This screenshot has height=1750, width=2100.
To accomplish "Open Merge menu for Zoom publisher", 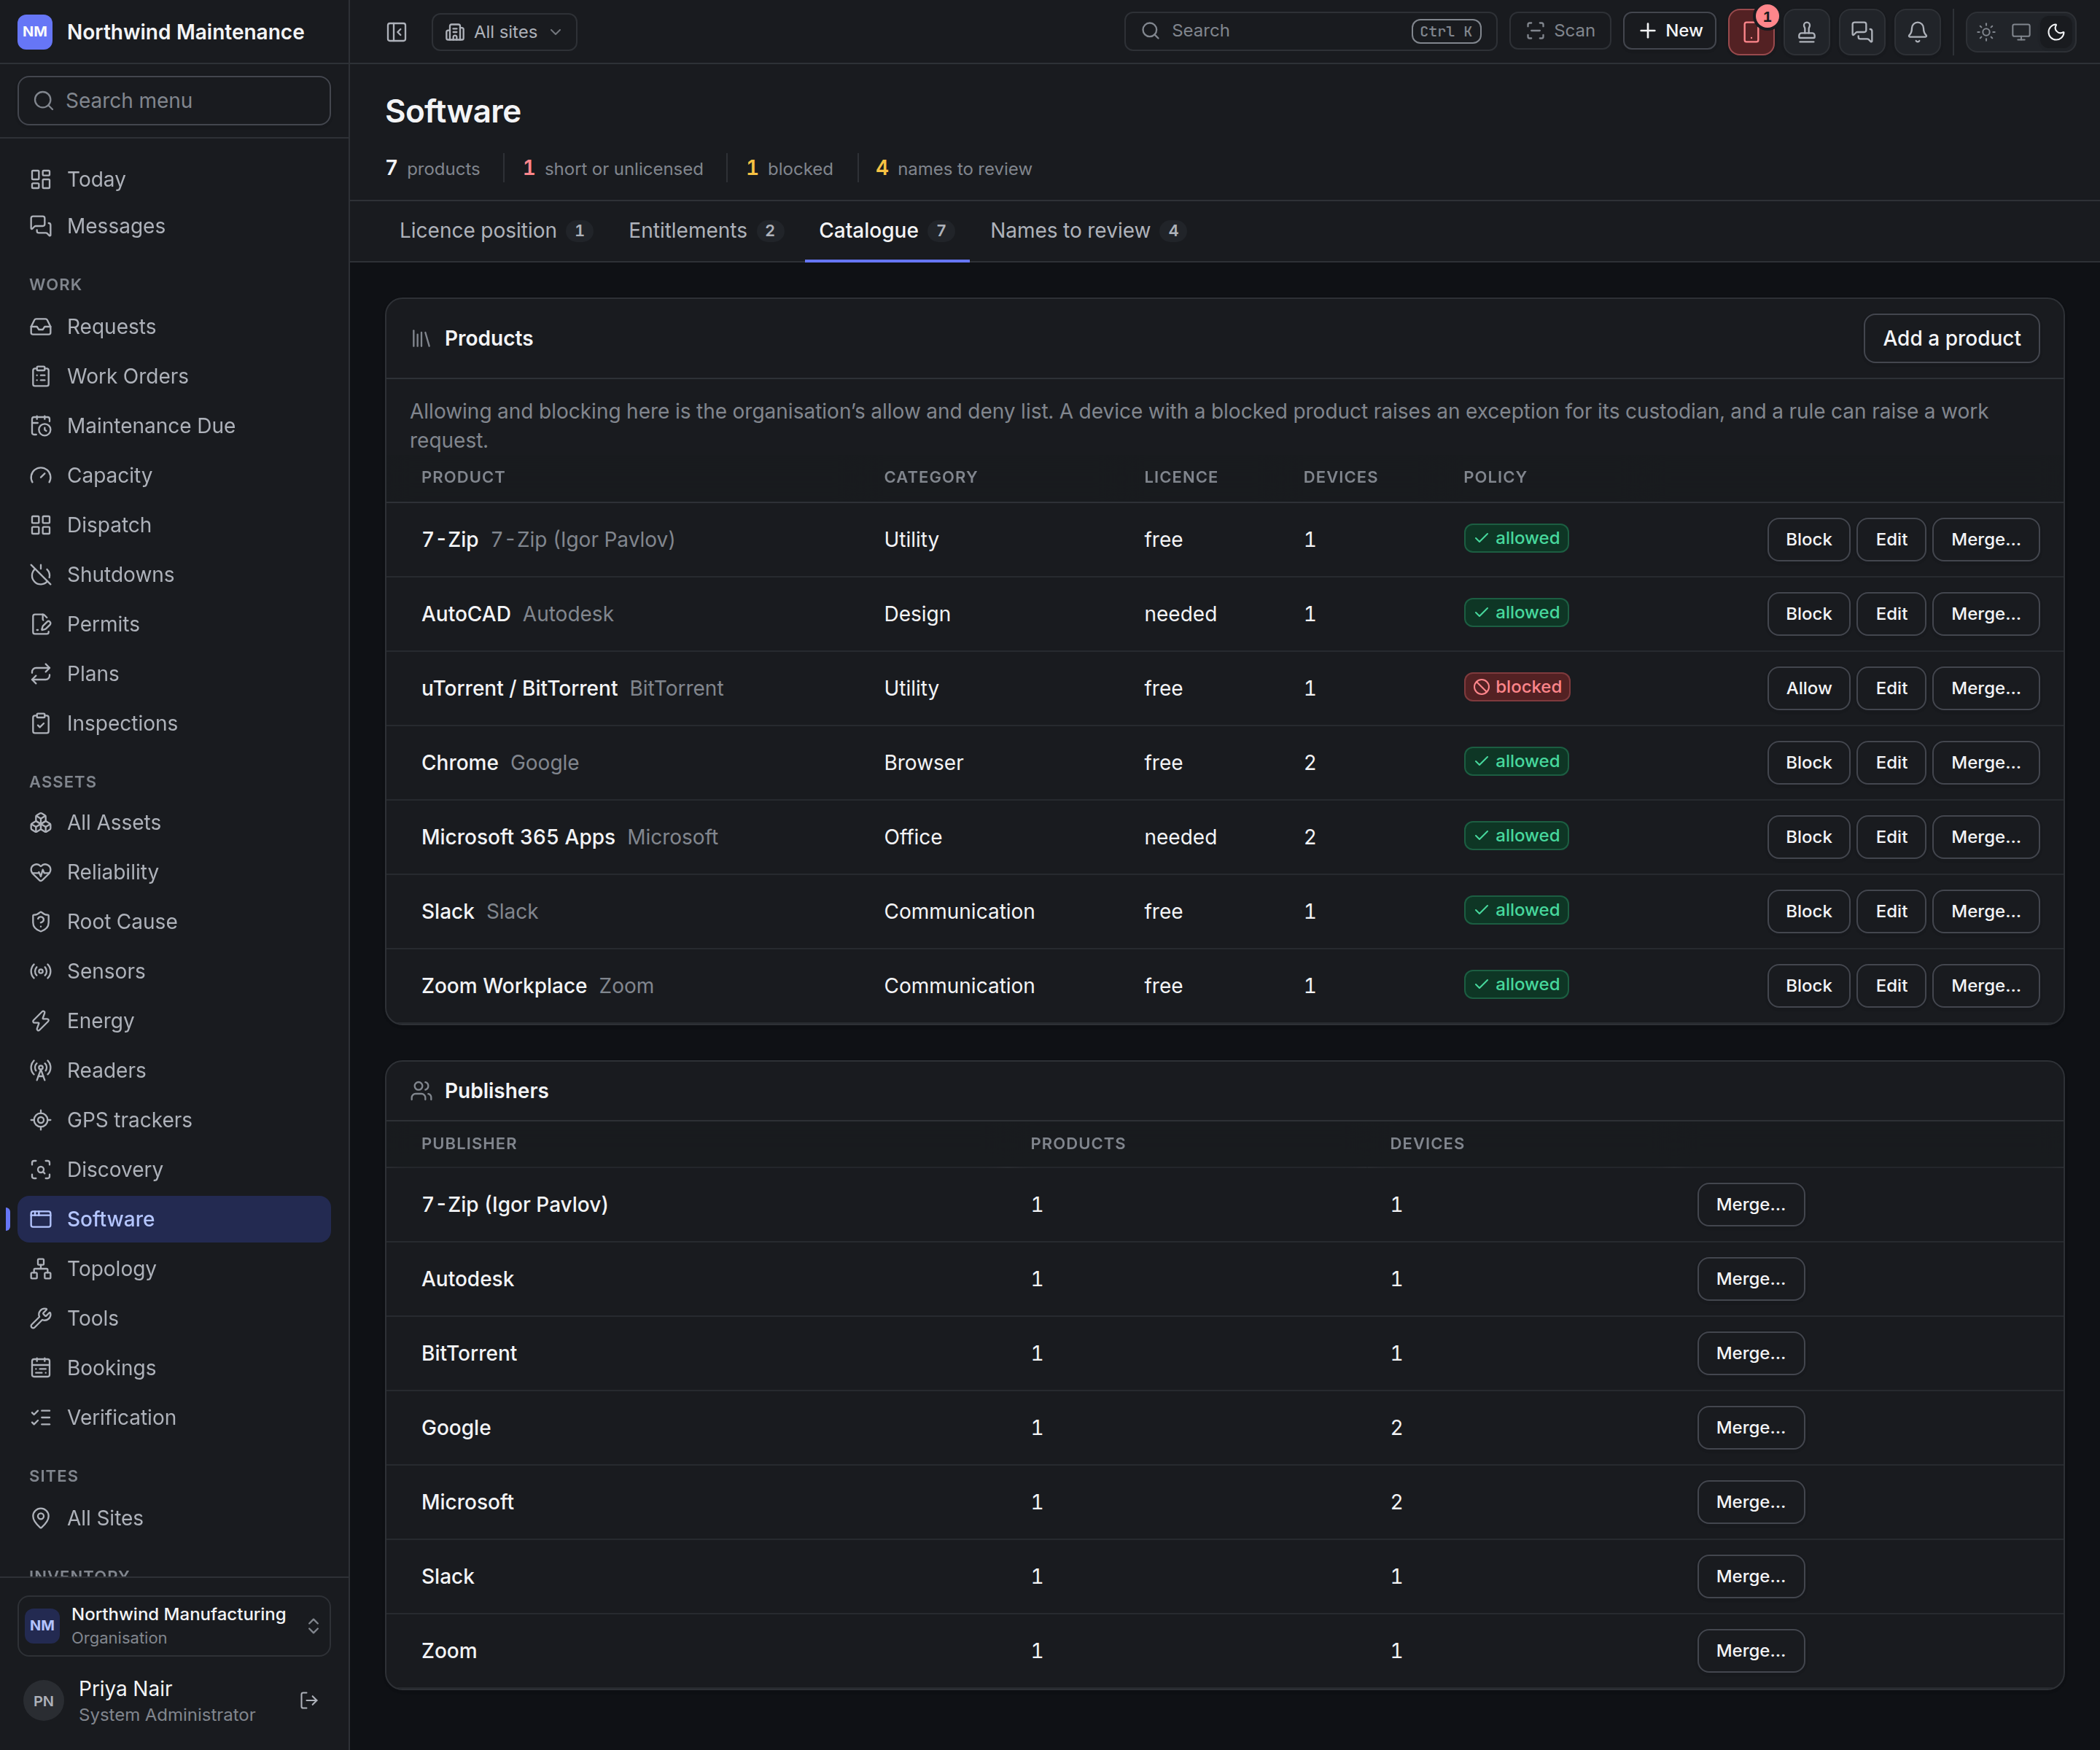I will tap(1750, 1650).
